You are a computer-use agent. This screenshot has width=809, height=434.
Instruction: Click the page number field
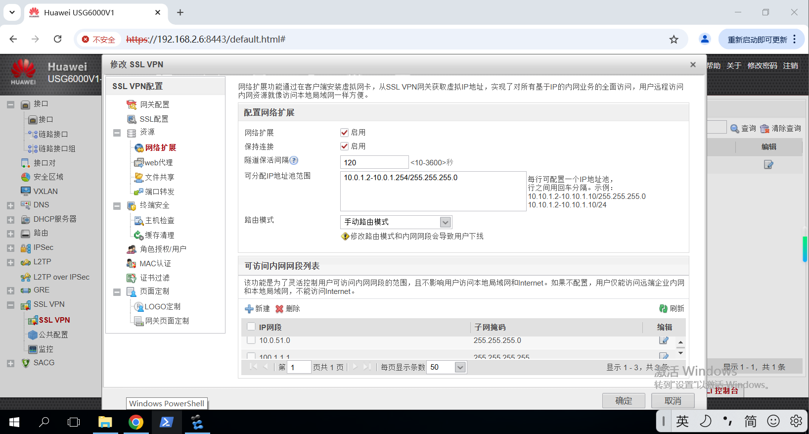pyautogui.click(x=299, y=367)
